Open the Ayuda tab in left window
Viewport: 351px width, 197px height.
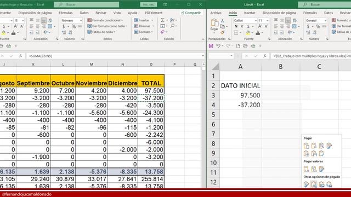pyautogui.click(x=133, y=13)
